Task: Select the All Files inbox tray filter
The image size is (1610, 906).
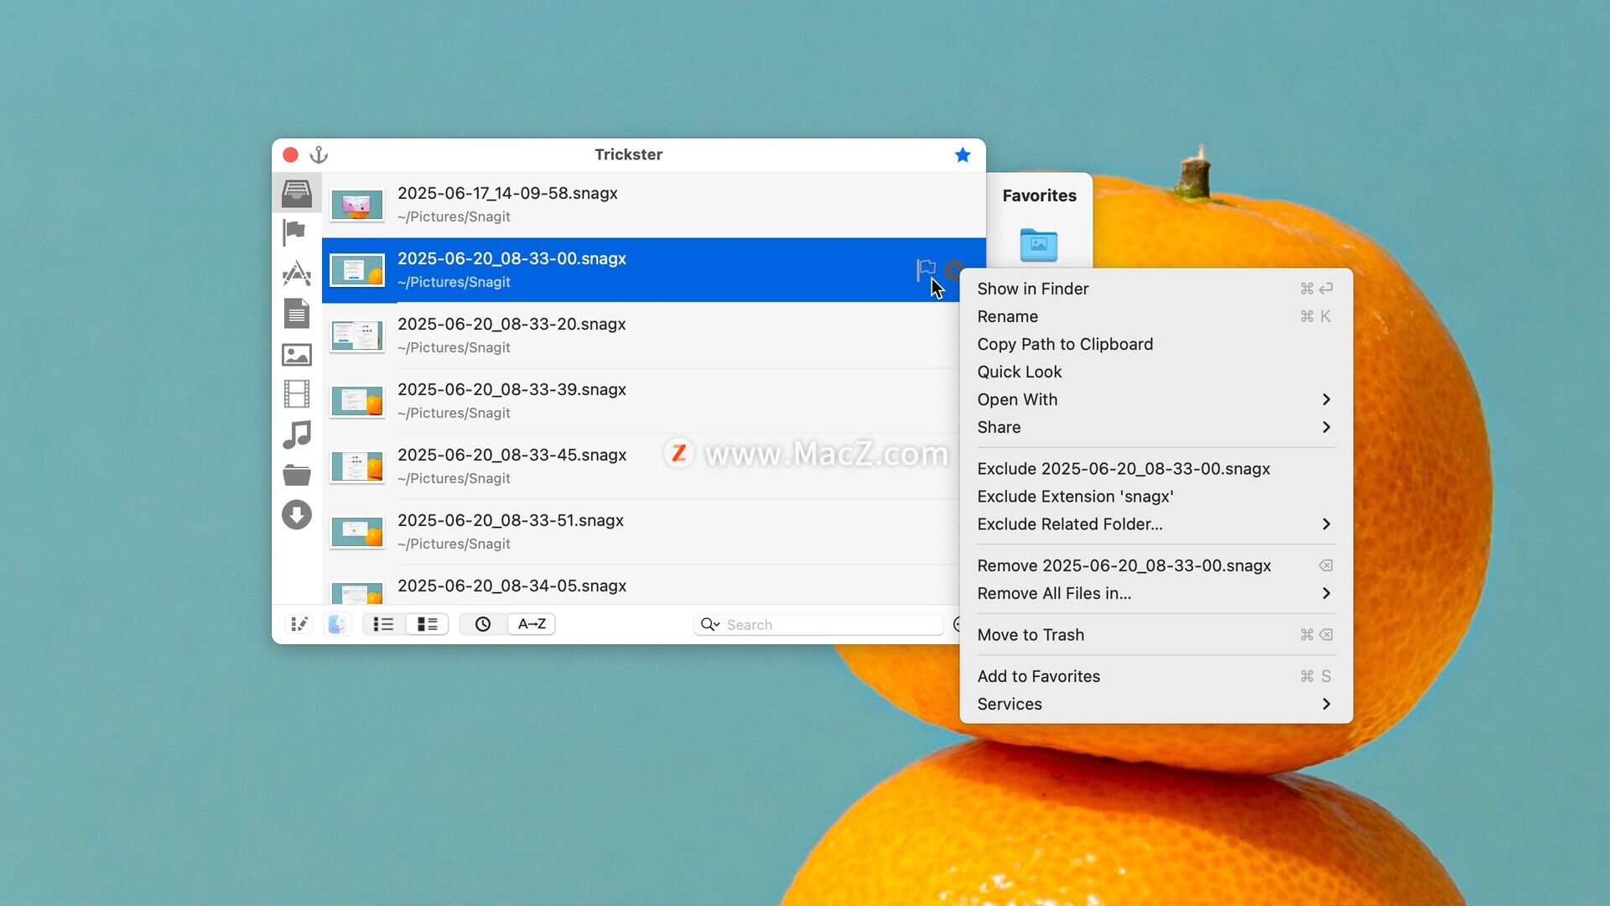Action: 297,193
